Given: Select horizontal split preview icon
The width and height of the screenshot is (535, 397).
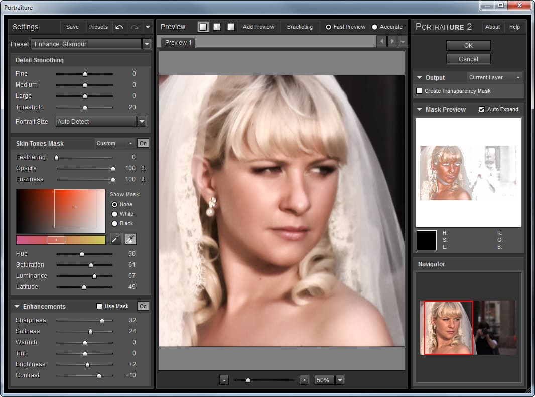Looking at the screenshot, I should tap(217, 27).
